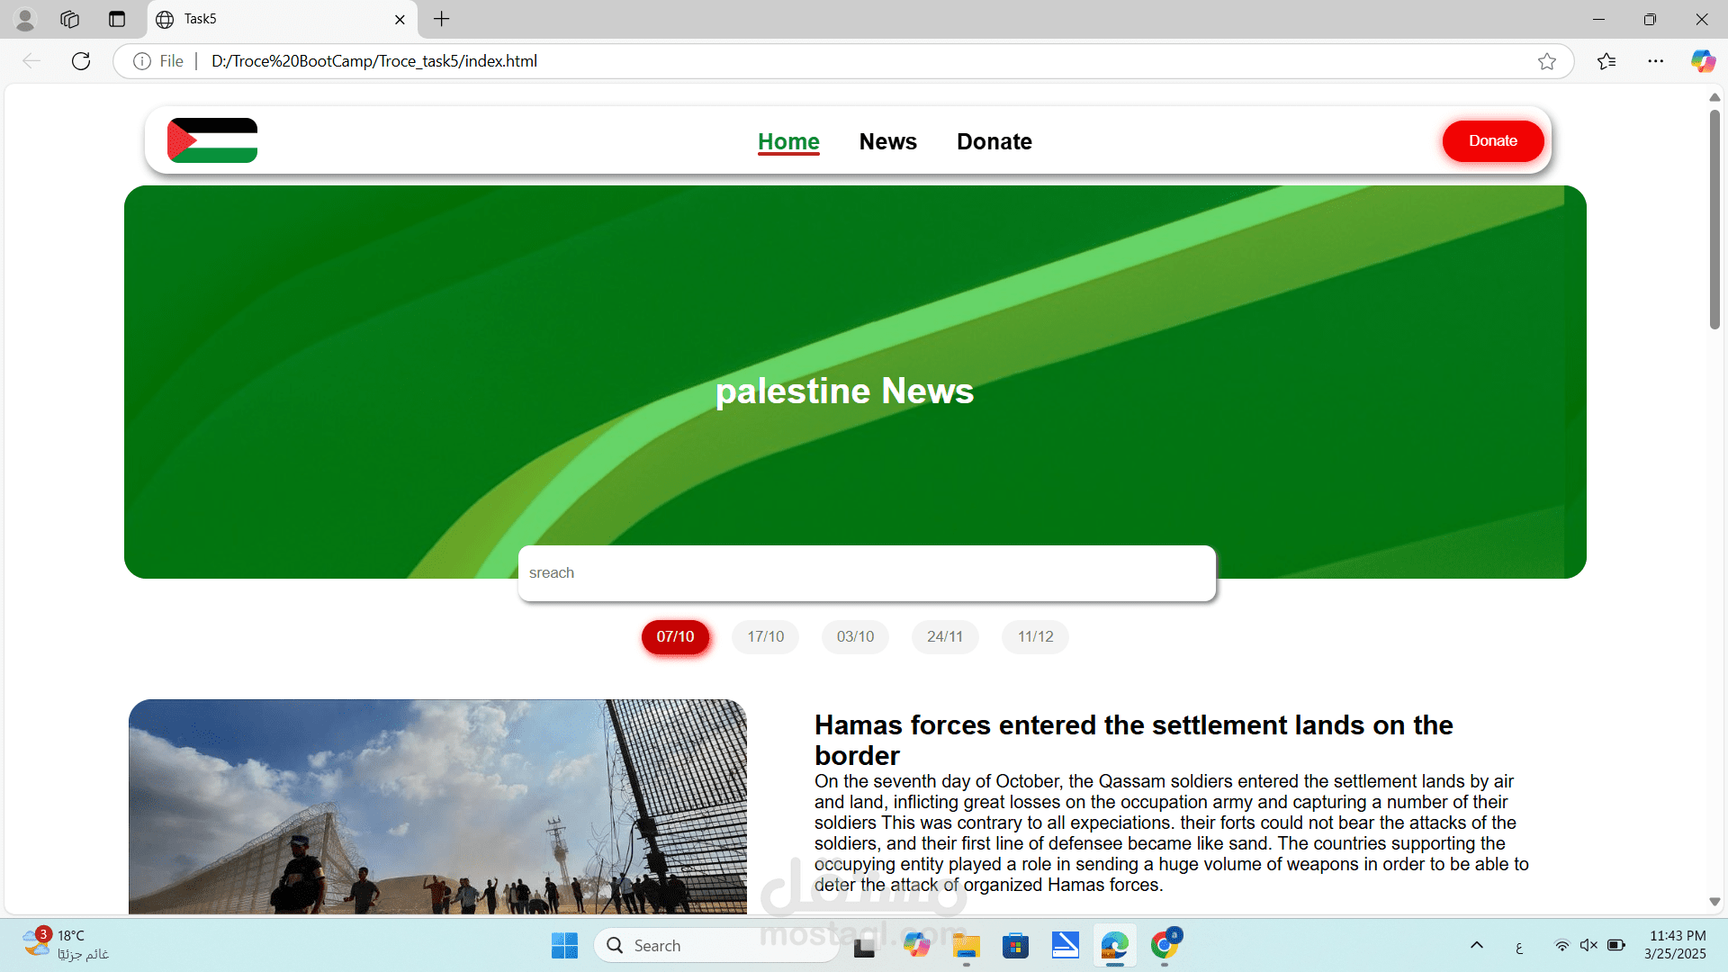Select the 03/10 date filter
1728x972 pixels.
tap(855, 637)
